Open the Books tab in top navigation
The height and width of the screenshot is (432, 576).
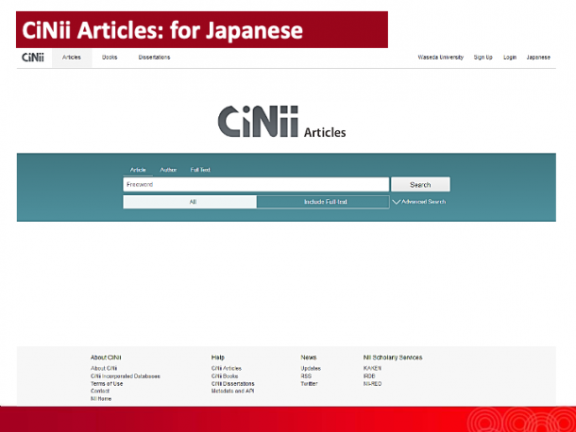coord(110,58)
